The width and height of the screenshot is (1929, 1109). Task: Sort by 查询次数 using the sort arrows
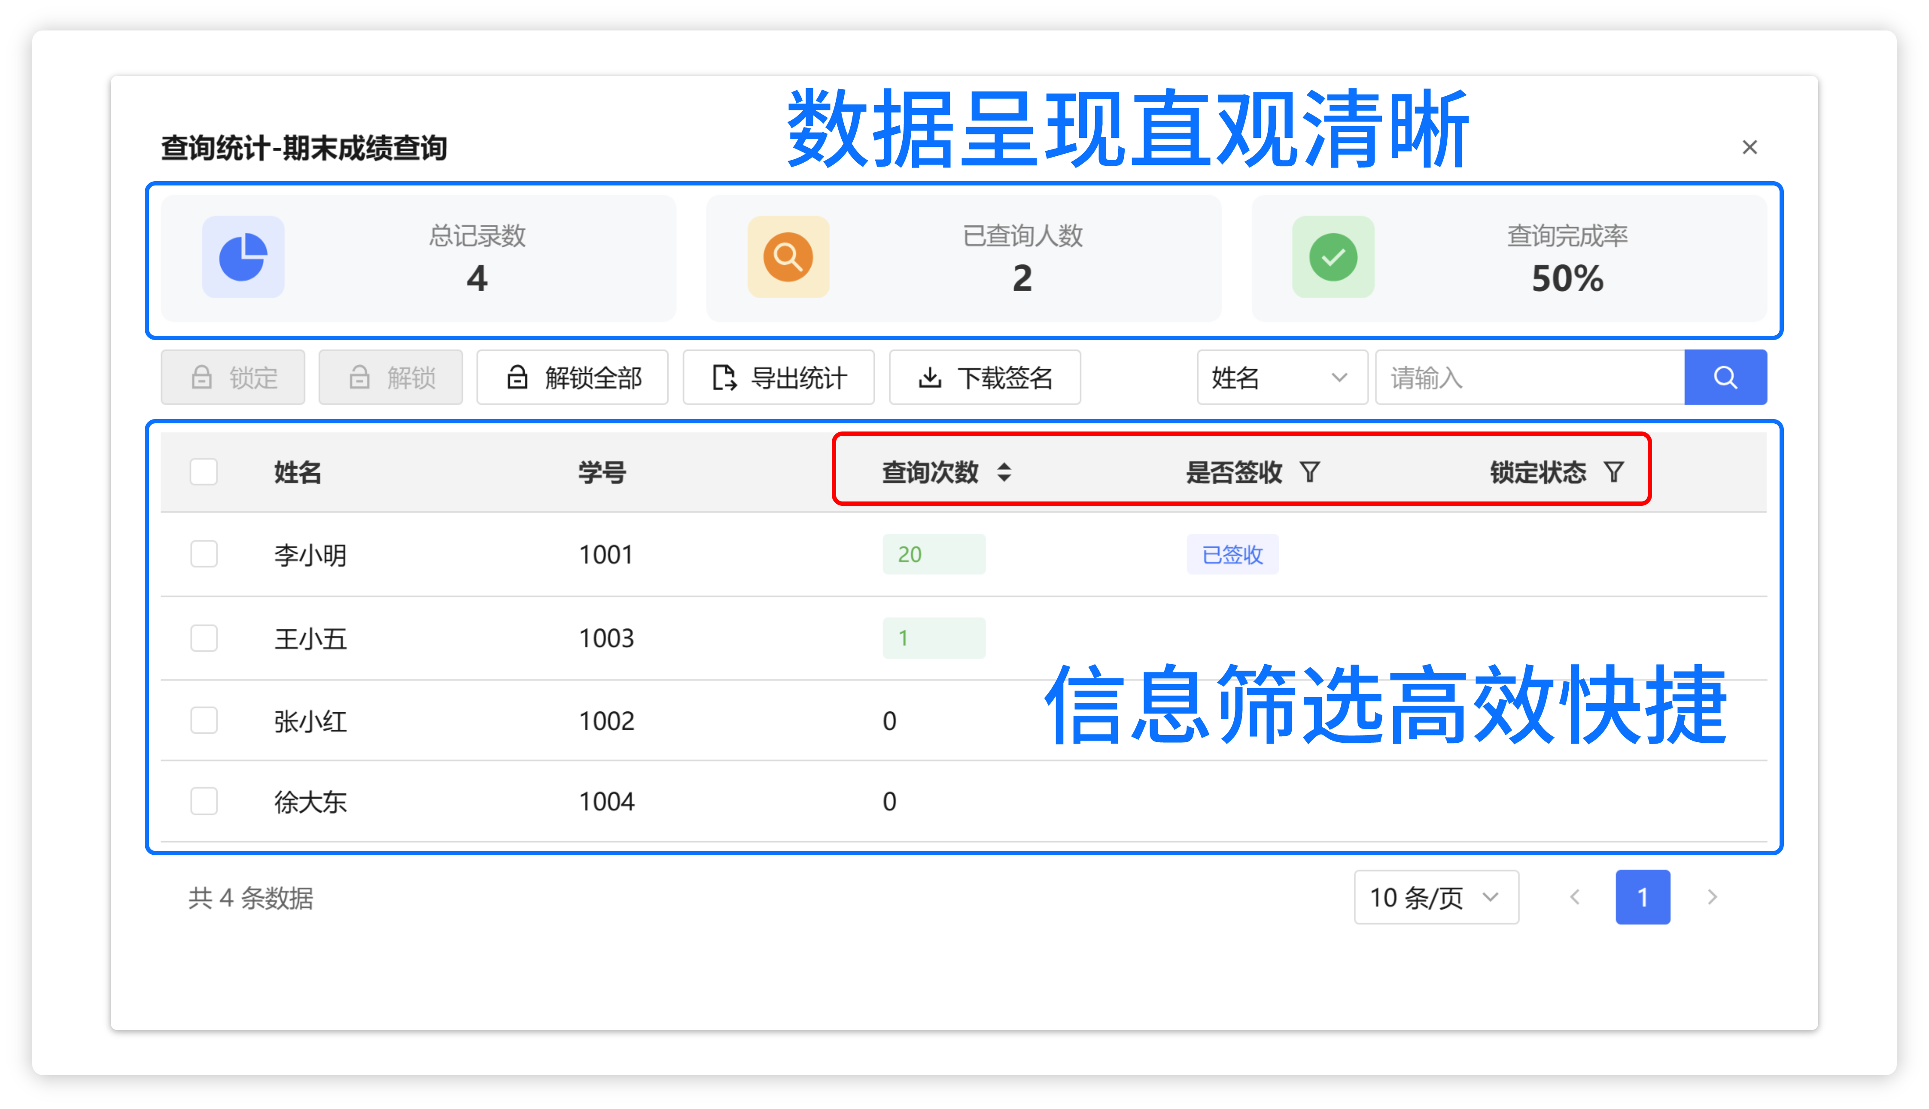pos(1004,472)
